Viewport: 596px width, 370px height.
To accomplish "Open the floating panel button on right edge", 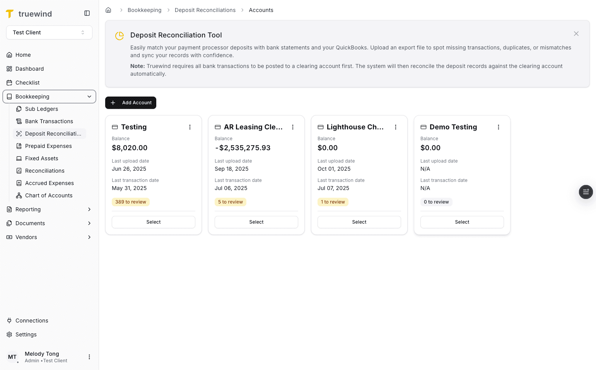I will coord(586,192).
